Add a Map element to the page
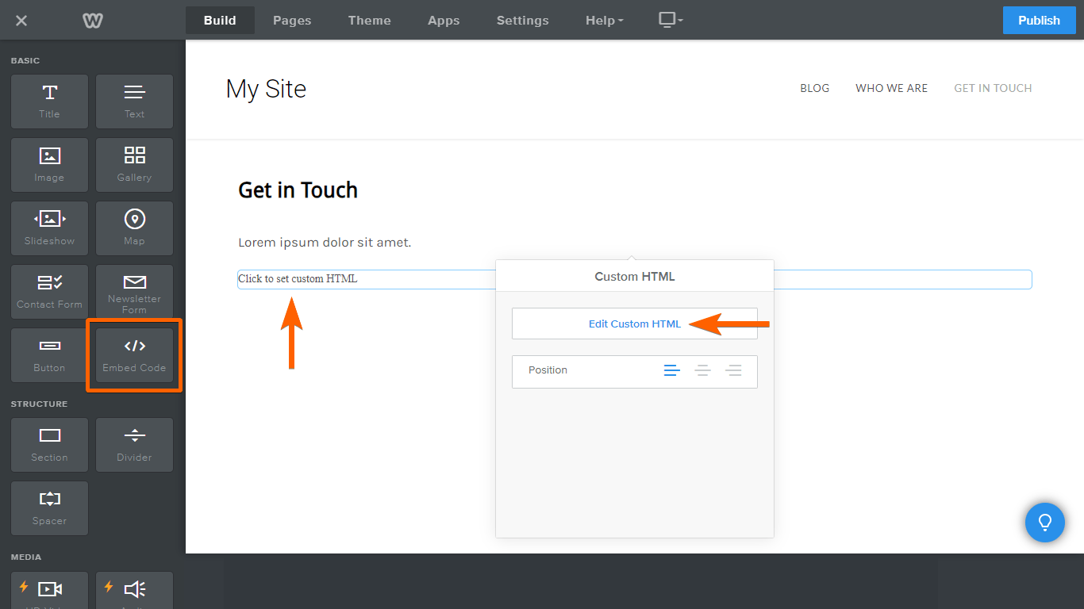This screenshot has width=1084, height=609. [134, 228]
